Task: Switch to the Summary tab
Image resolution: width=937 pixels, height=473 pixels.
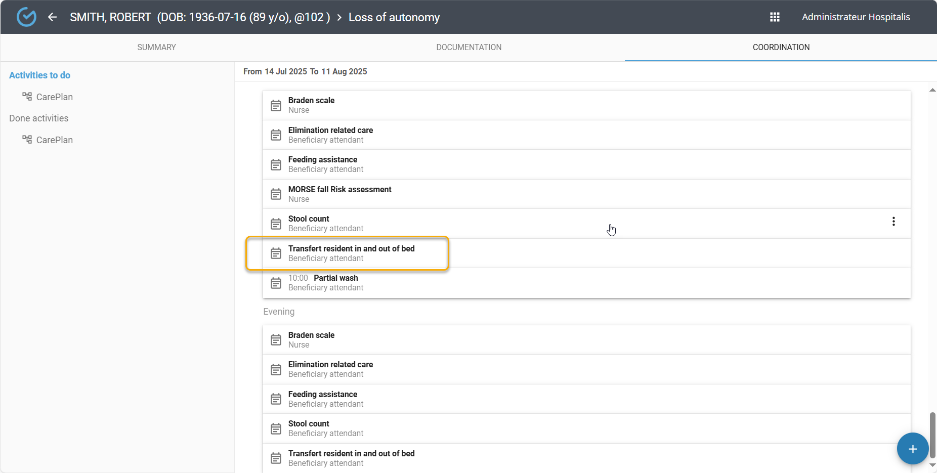Action: [x=156, y=47]
